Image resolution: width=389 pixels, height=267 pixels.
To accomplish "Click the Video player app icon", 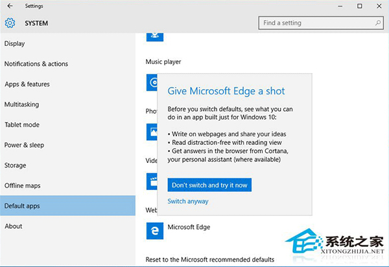I will pos(152,182).
